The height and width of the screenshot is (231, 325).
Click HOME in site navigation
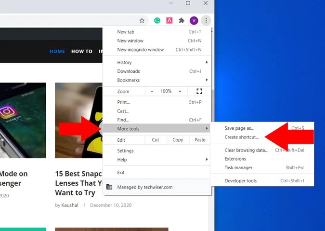coord(57,51)
